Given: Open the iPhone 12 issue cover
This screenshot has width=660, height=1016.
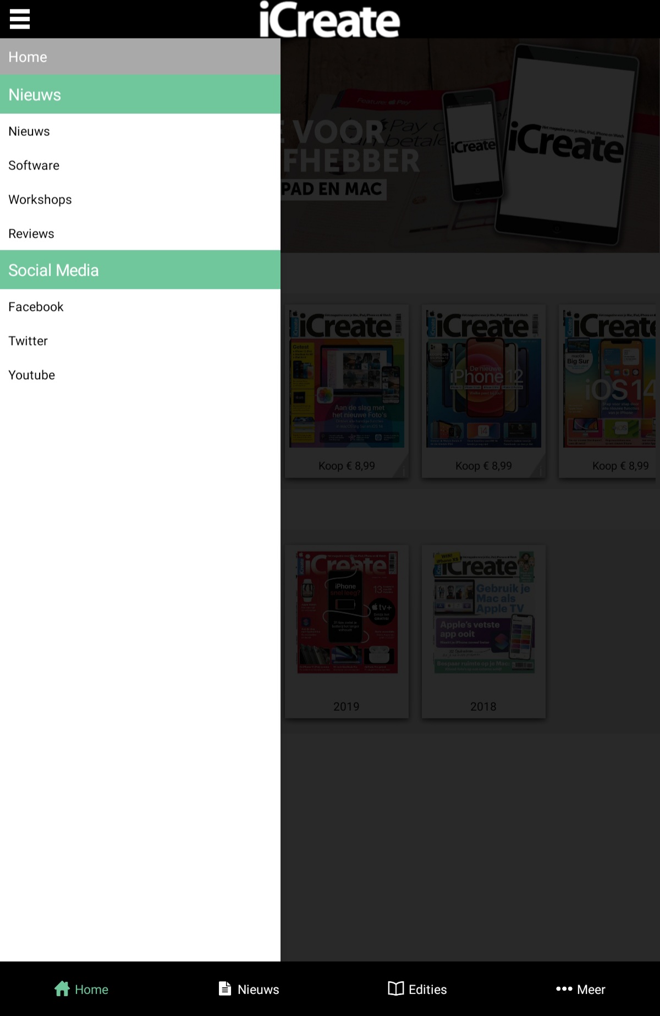Looking at the screenshot, I should click(483, 379).
